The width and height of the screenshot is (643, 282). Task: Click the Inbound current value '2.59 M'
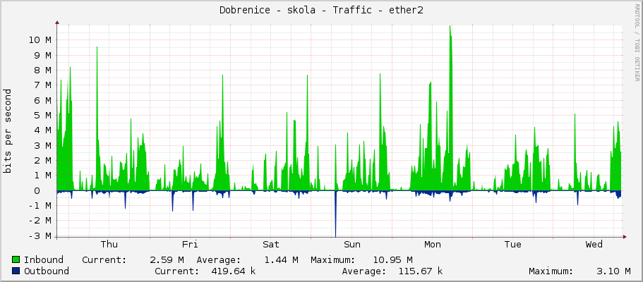click(x=167, y=260)
